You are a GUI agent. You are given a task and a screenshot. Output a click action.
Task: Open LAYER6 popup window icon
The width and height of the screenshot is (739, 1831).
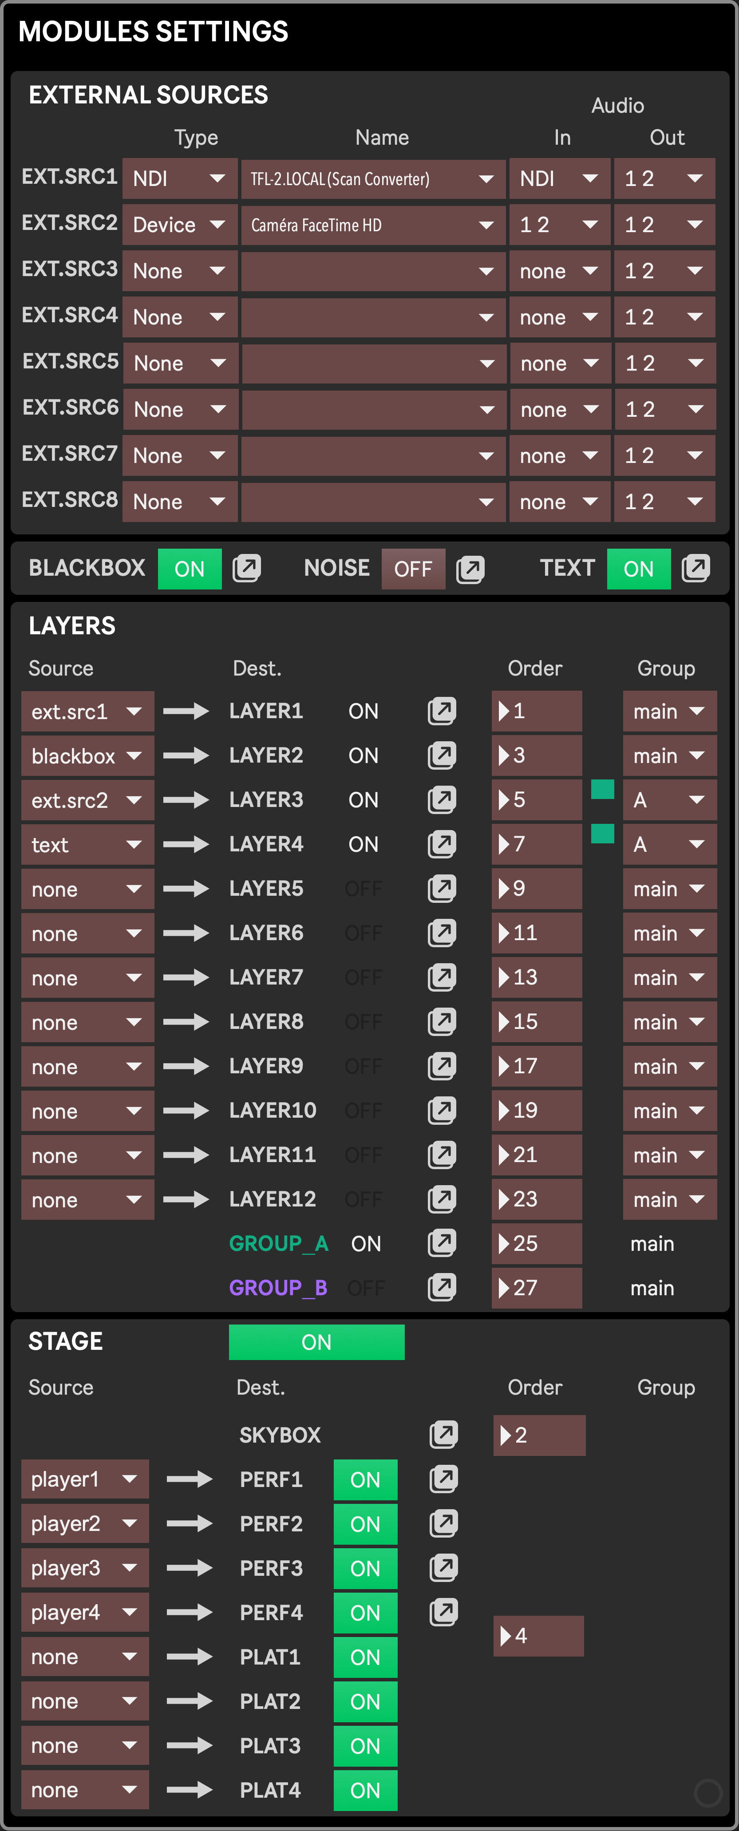tap(441, 933)
